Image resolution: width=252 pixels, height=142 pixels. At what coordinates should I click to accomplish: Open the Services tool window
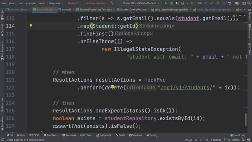pyautogui.click(x=135, y=135)
